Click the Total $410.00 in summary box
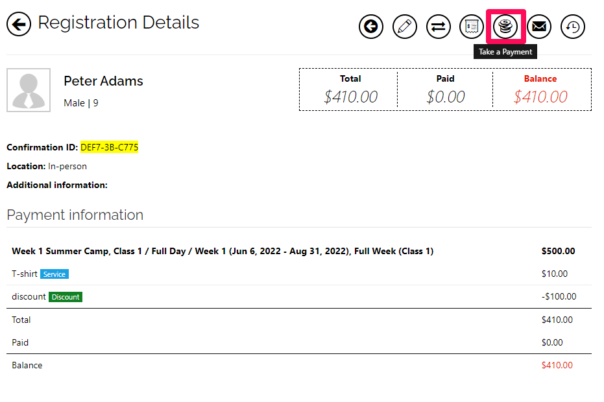Screen dimensions: 604x402 point(350,97)
